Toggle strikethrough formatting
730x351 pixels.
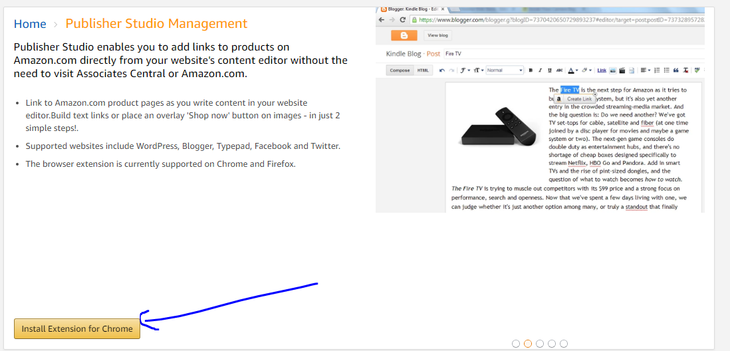click(559, 70)
